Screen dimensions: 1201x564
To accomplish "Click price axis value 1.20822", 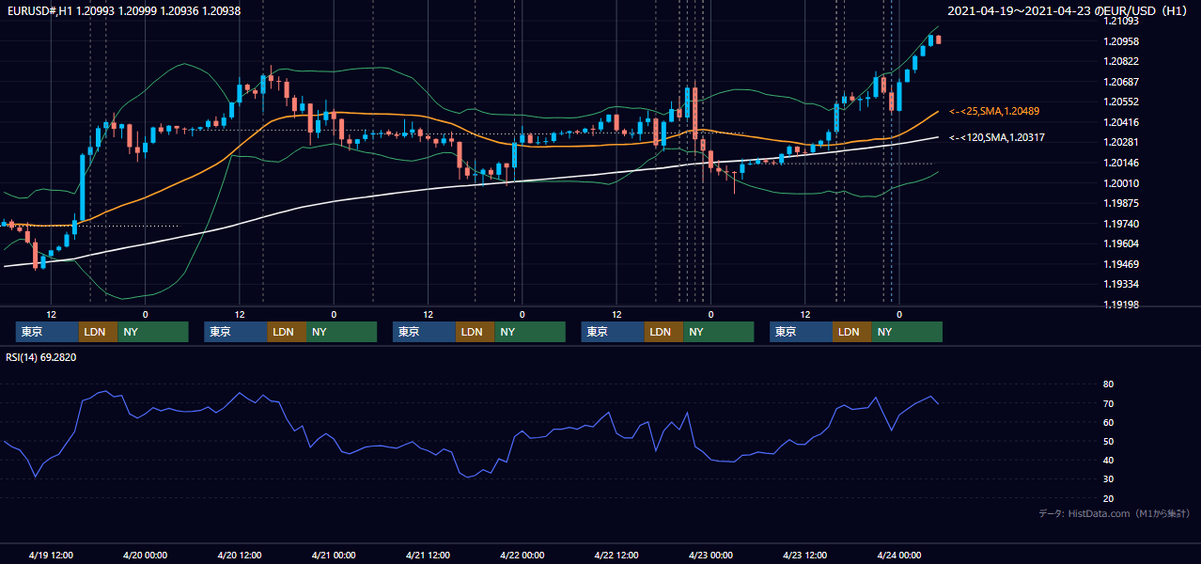I will pos(1121,61).
